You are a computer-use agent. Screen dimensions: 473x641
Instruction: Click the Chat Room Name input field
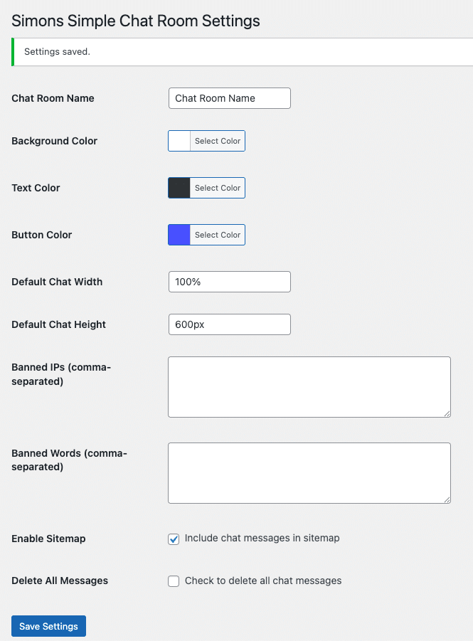(x=229, y=98)
